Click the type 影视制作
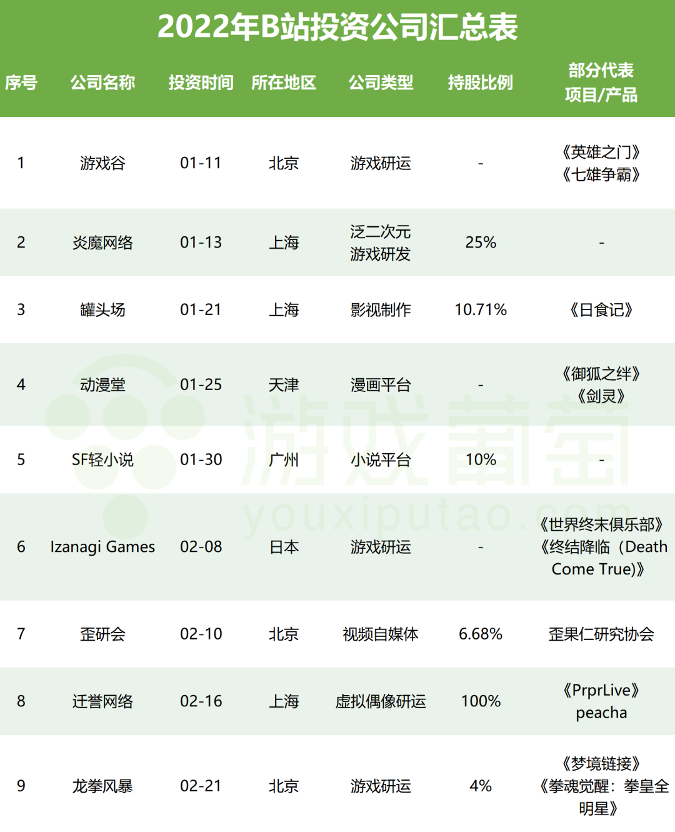The image size is (675, 832). (x=381, y=309)
